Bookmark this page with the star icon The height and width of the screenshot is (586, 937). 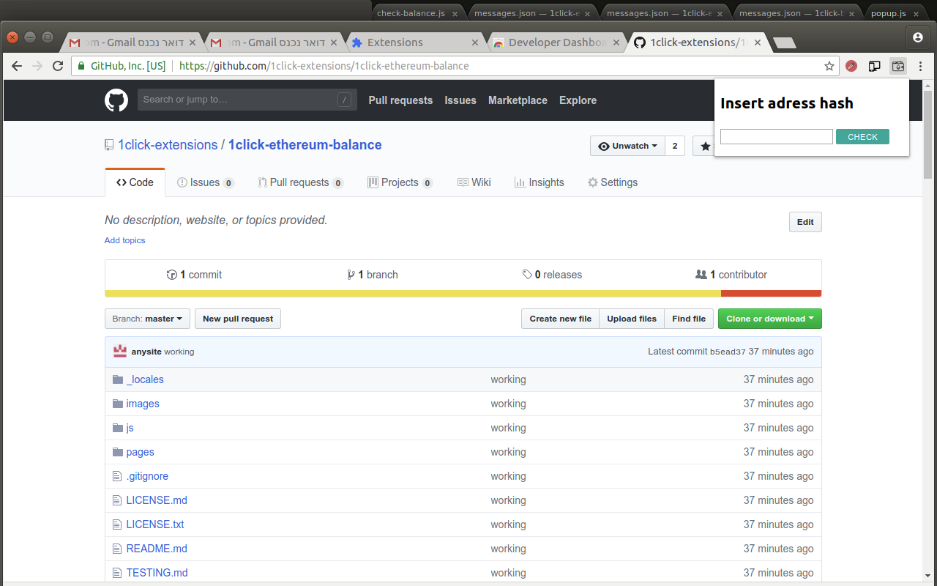829,66
